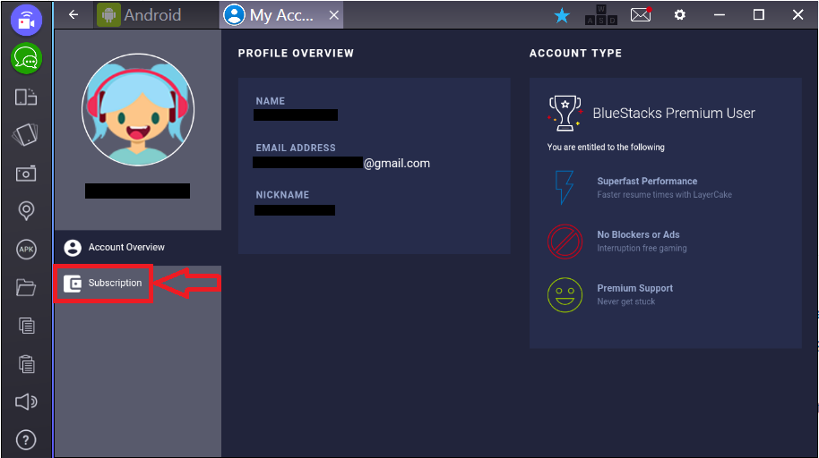Click the 'Superfast Performance' text

[x=647, y=181]
